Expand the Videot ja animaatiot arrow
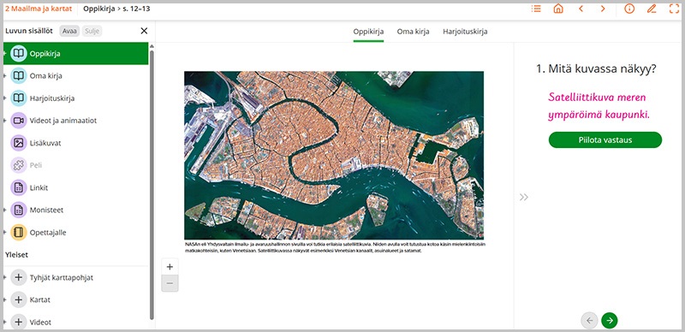Image resolution: width=685 pixels, height=332 pixels. point(5,121)
